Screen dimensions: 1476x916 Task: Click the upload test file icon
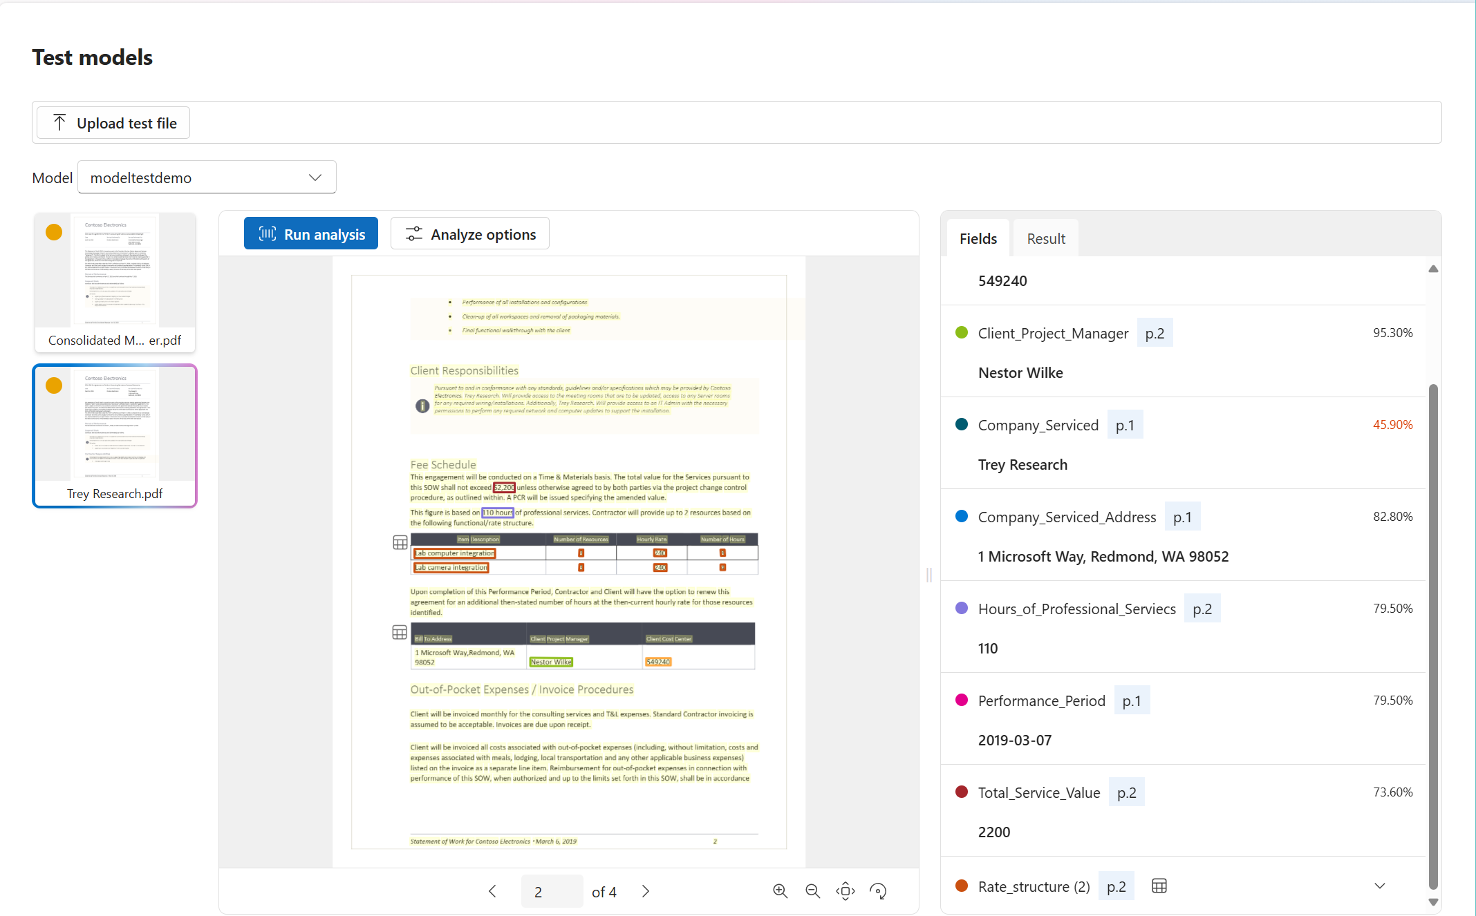(x=60, y=122)
